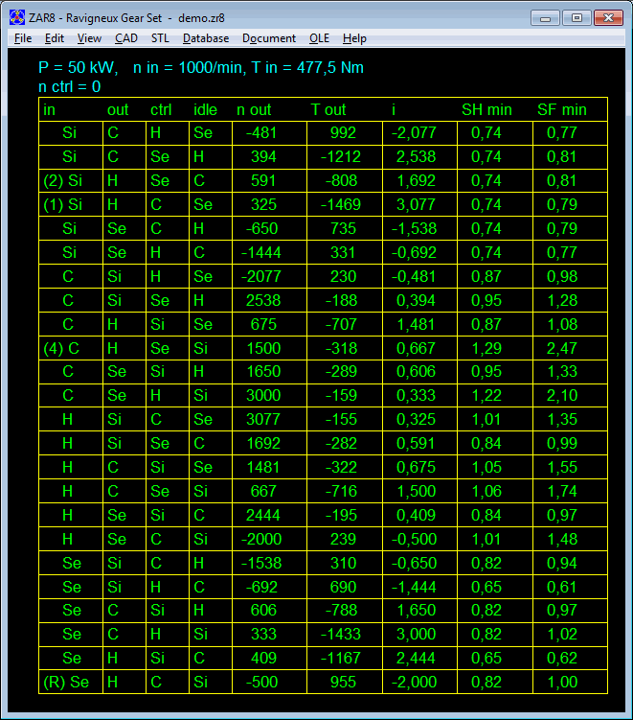Open the View menu

coord(89,38)
